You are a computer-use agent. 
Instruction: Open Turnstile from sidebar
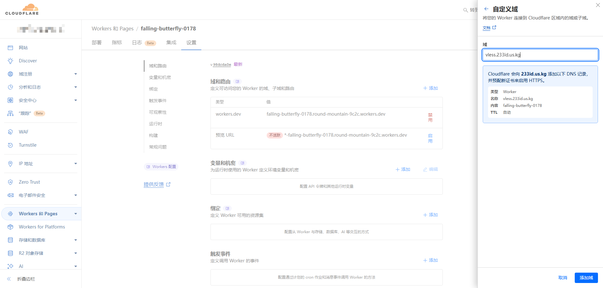(28, 145)
